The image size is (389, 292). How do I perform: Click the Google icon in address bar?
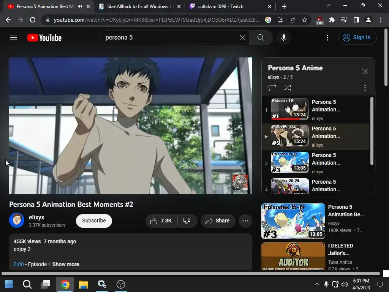coord(268,20)
